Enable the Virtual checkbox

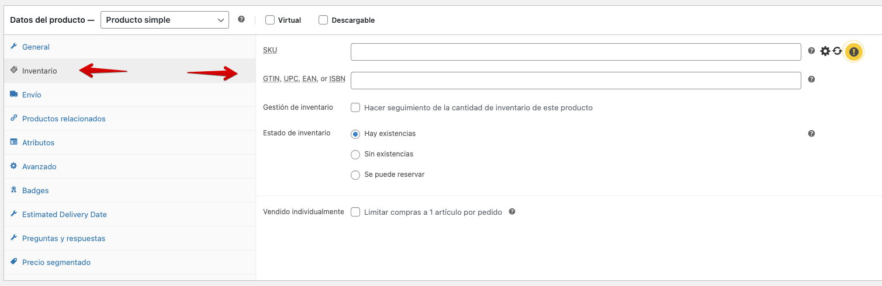(270, 20)
